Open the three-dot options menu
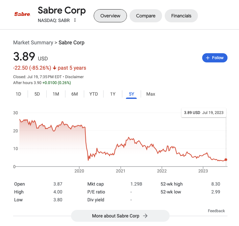 (x=75, y=20)
